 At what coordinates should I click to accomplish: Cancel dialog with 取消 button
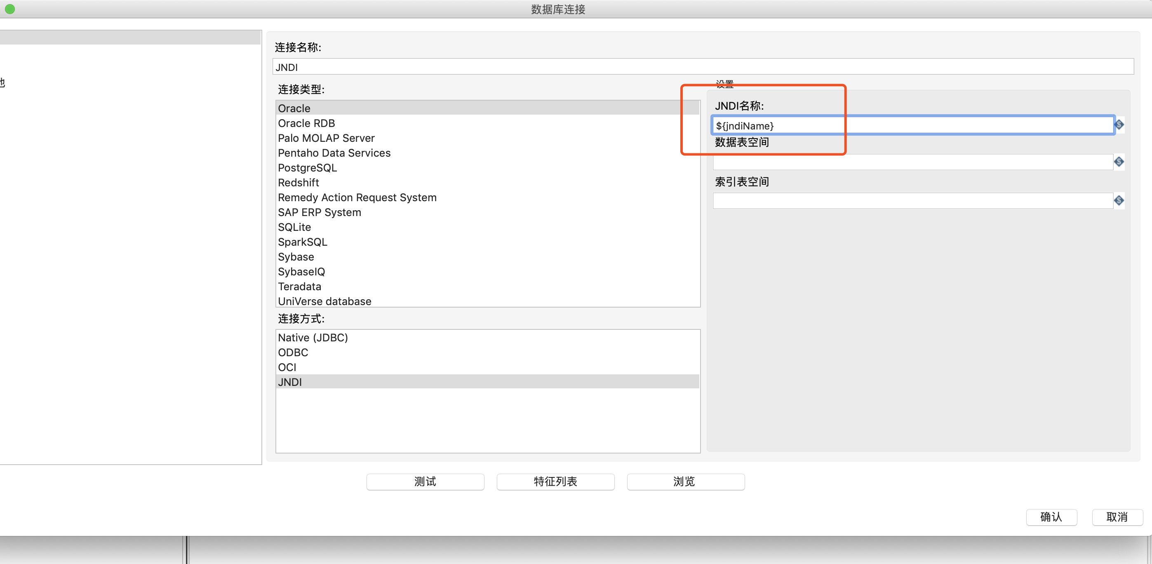1117,517
